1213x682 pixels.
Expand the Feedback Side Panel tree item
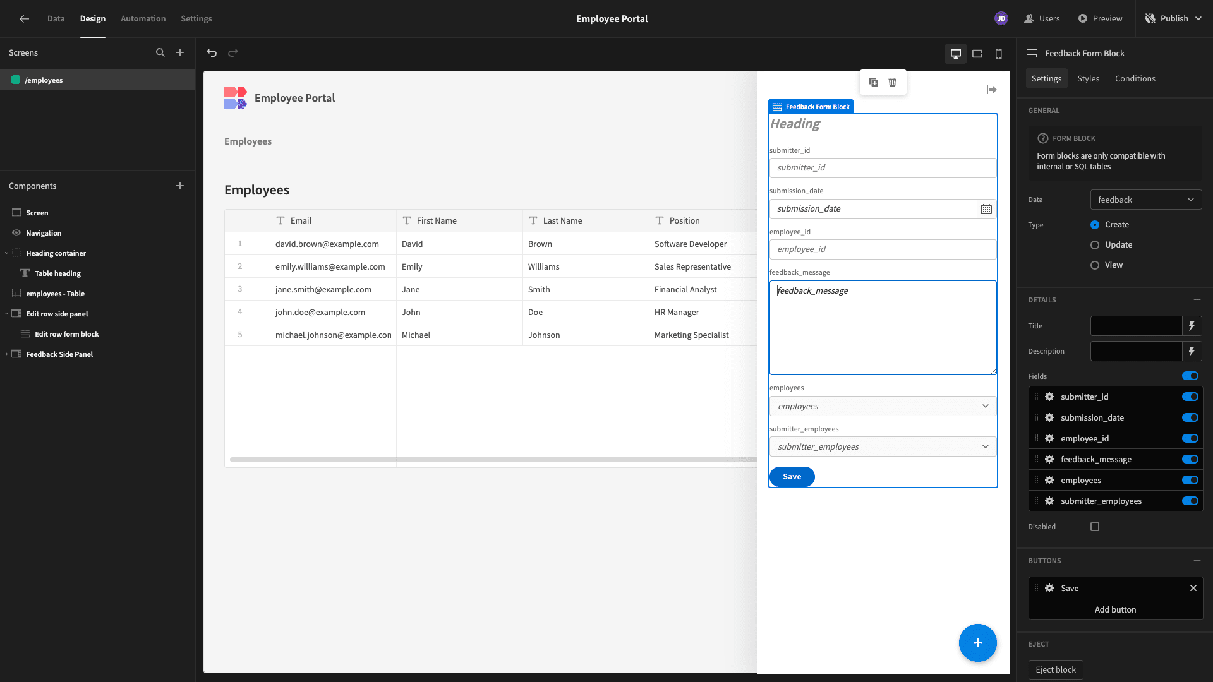[6, 354]
